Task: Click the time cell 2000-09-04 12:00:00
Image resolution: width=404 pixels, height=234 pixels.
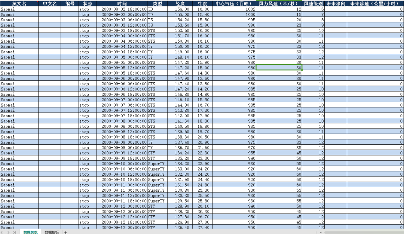Action: point(122,47)
